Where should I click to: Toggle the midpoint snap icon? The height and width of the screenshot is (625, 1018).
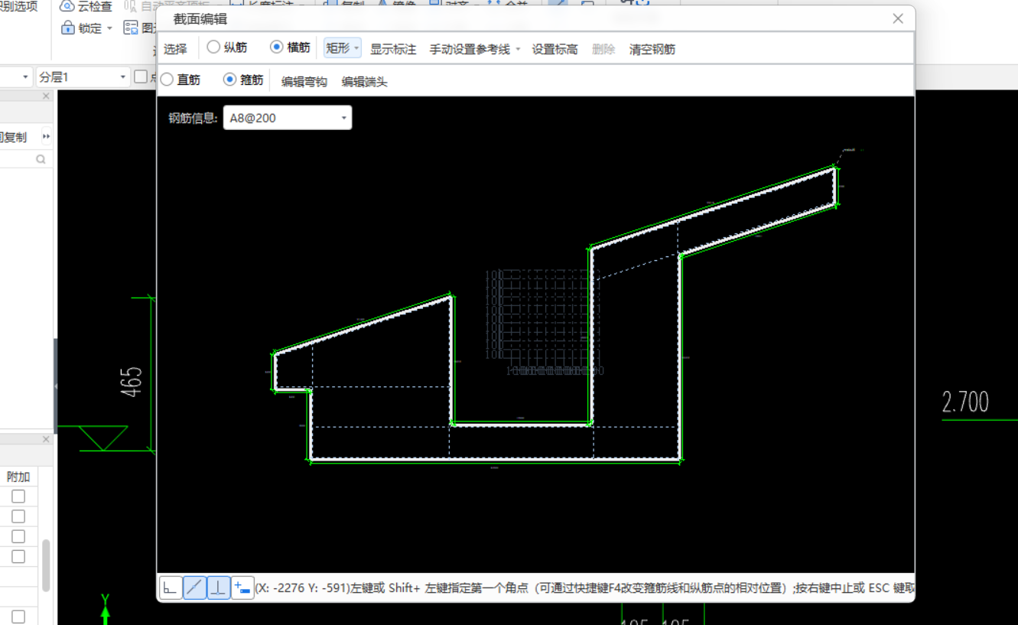(195, 588)
